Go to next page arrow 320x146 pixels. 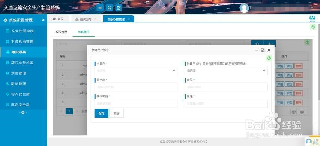tap(77, 111)
